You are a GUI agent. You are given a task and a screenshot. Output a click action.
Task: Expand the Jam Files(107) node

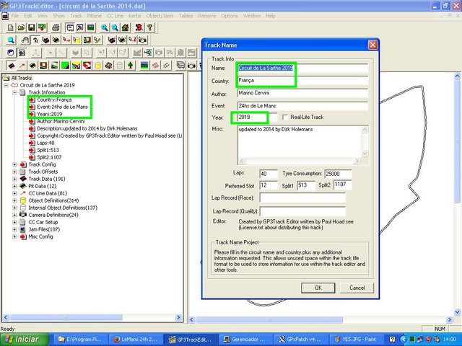14,229
